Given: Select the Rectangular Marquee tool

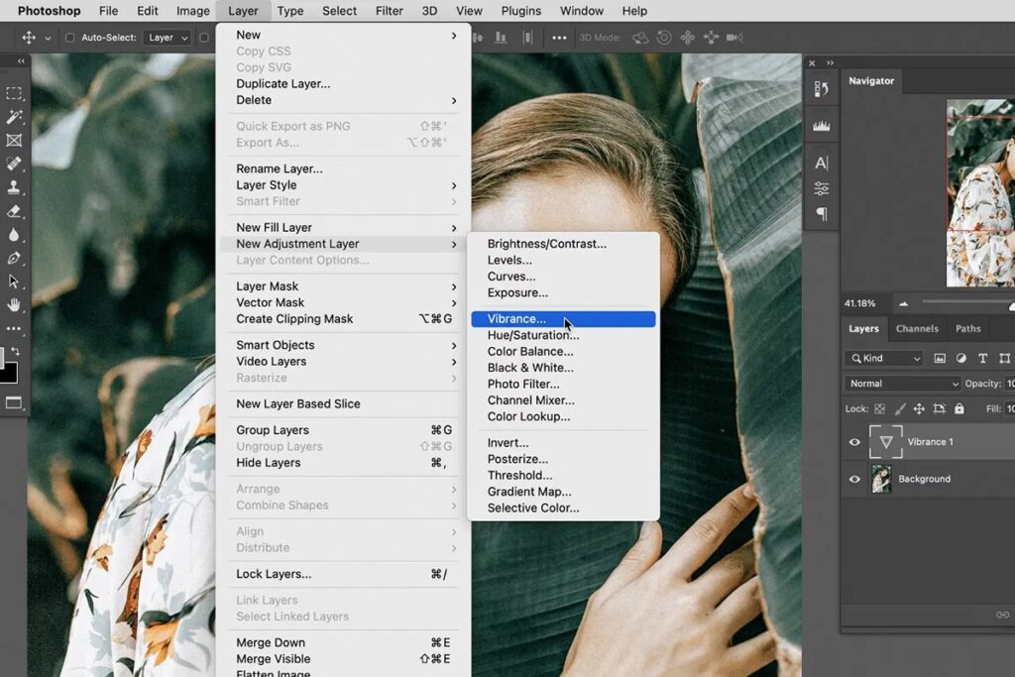Looking at the screenshot, I should 14,93.
